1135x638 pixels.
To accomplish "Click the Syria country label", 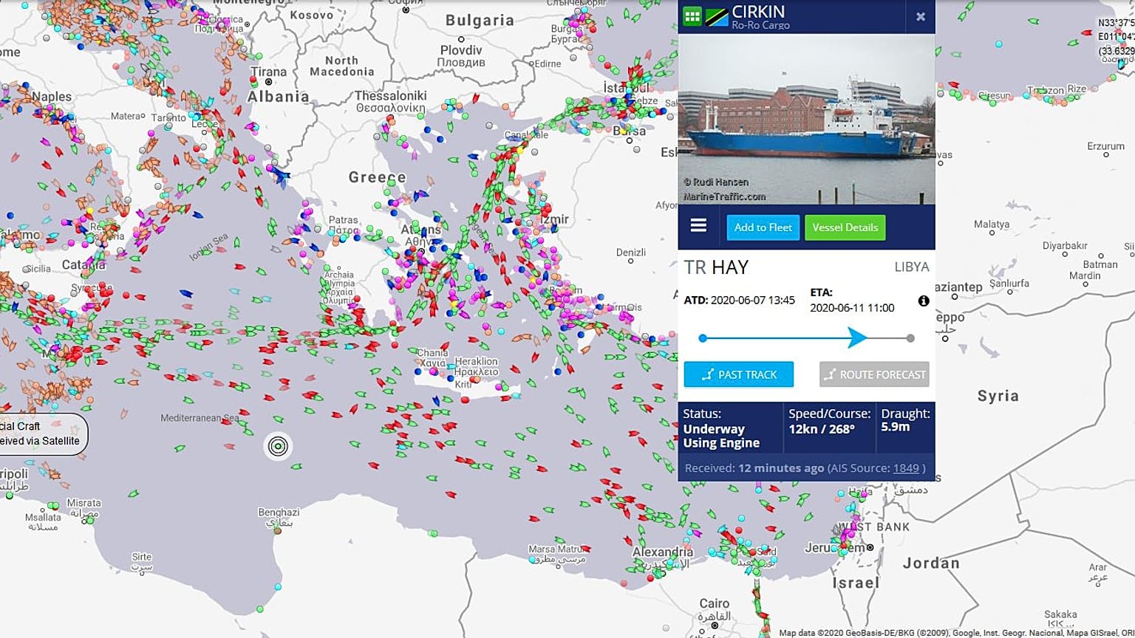I will 998,396.
